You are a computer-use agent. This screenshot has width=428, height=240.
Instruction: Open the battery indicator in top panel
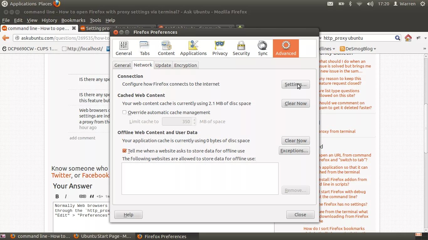click(342, 4)
